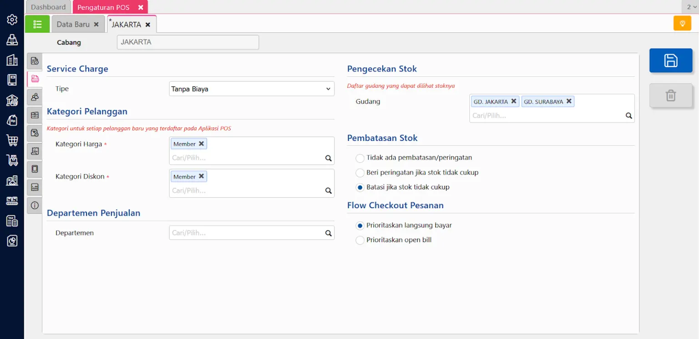The height and width of the screenshot is (339, 699).
Task: Click the Cabang input field
Action: [x=187, y=42]
